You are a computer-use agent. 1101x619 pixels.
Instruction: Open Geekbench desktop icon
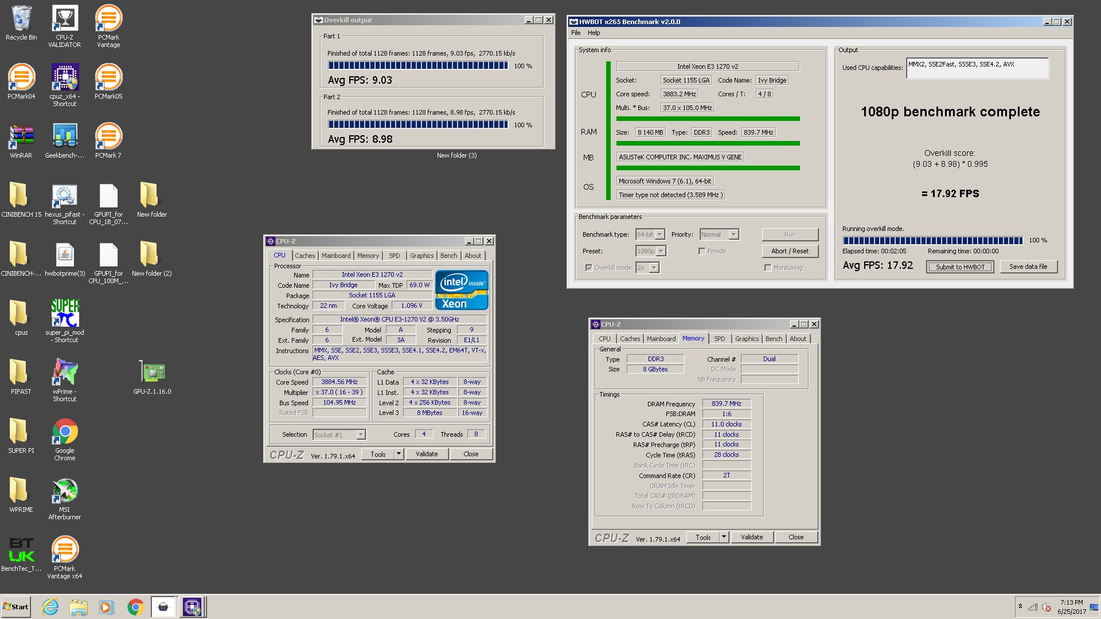pyautogui.click(x=64, y=140)
